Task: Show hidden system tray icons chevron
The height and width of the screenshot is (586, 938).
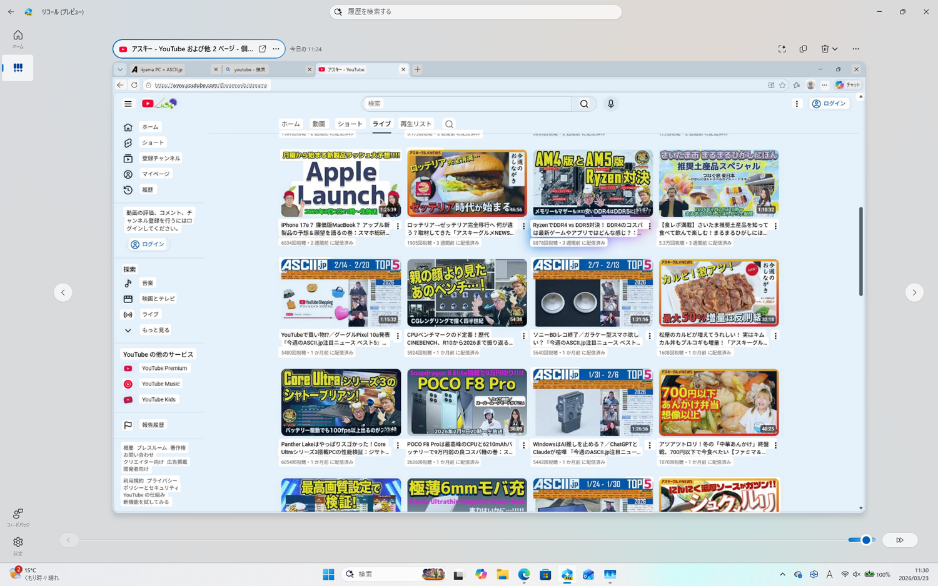Action: pyautogui.click(x=782, y=574)
